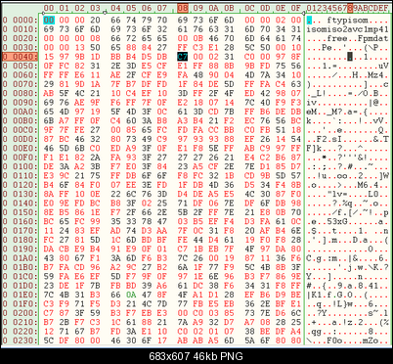The image size is (393, 364).
Task: Click the 04 column header
Action: [x=115, y=8]
